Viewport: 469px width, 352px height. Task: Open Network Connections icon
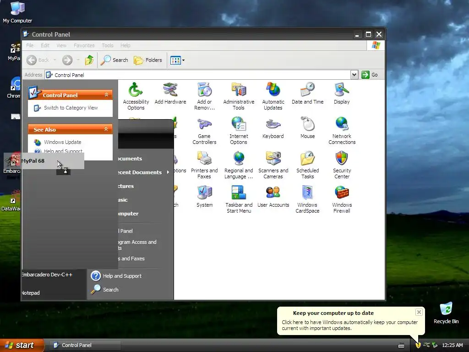[x=342, y=131]
